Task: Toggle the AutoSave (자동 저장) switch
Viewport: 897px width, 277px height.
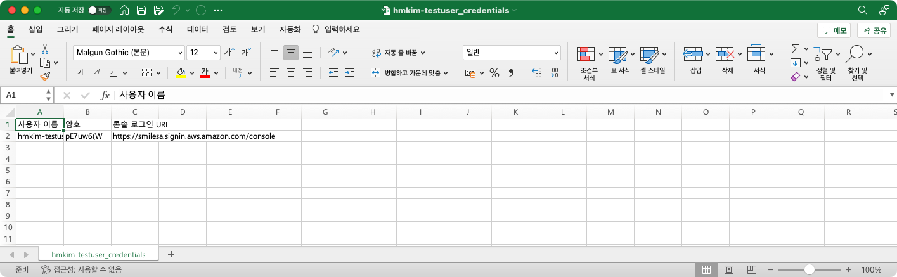Action: 99,11
